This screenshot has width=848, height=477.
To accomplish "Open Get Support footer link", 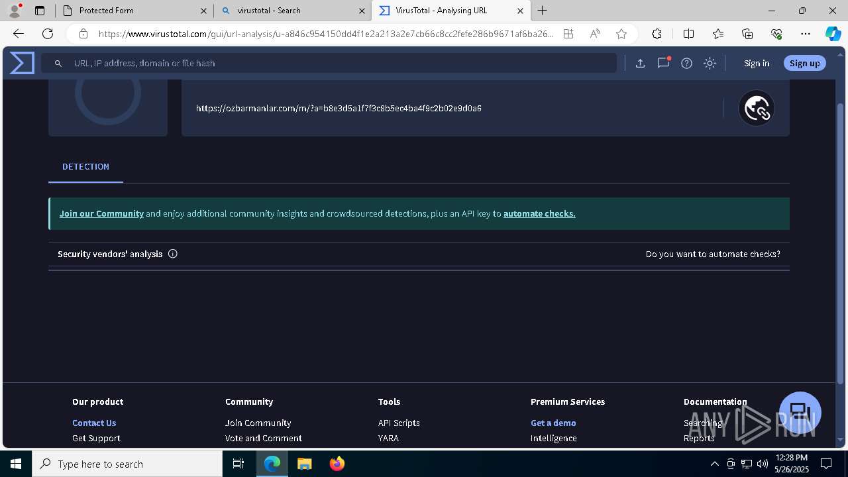I will click(96, 438).
